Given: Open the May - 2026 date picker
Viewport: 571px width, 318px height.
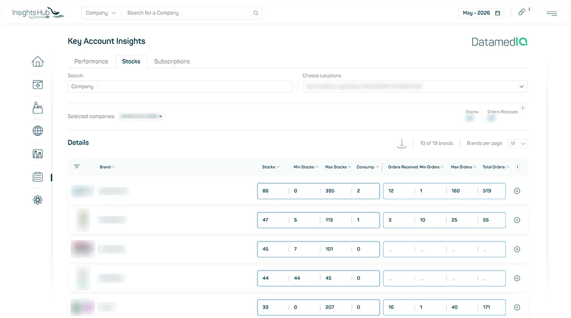Looking at the screenshot, I should [x=481, y=13].
